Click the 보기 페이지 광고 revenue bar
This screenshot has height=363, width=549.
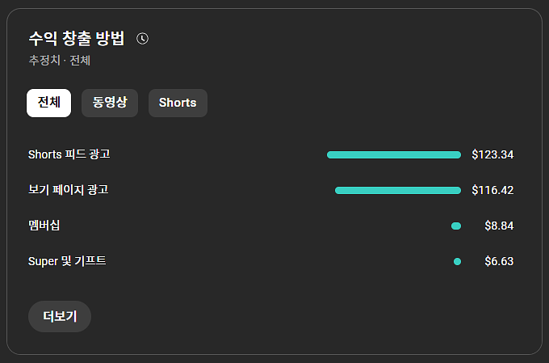398,190
